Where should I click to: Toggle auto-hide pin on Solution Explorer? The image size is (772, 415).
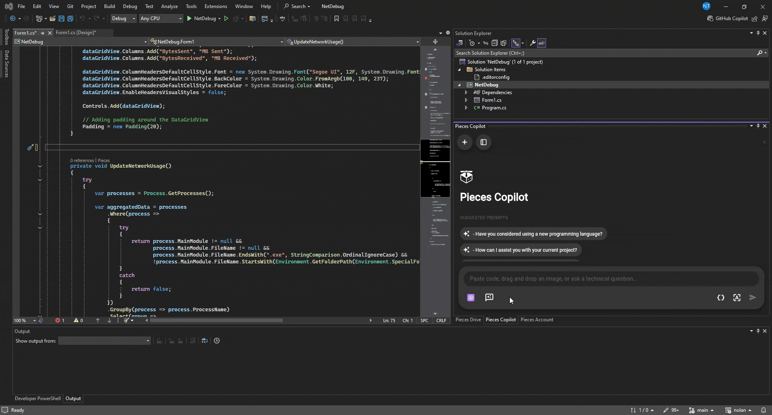coord(758,33)
